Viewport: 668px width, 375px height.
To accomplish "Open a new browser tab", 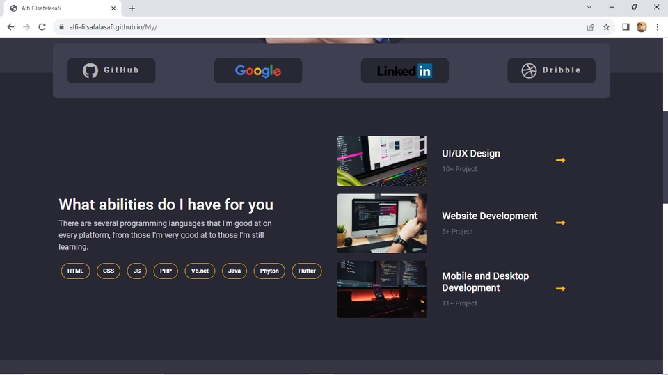I will pyautogui.click(x=132, y=8).
